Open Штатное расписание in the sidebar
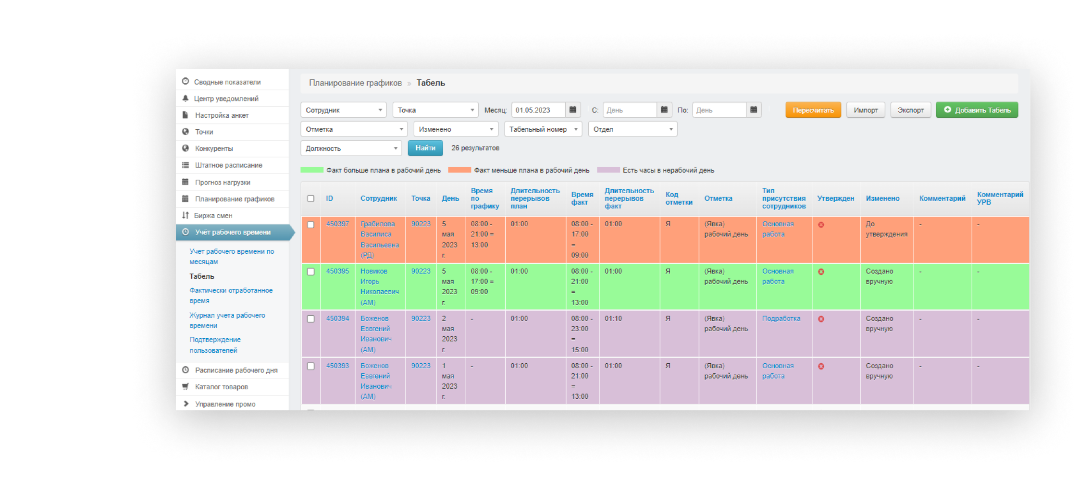This screenshot has width=1091, height=480. pos(229,165)
